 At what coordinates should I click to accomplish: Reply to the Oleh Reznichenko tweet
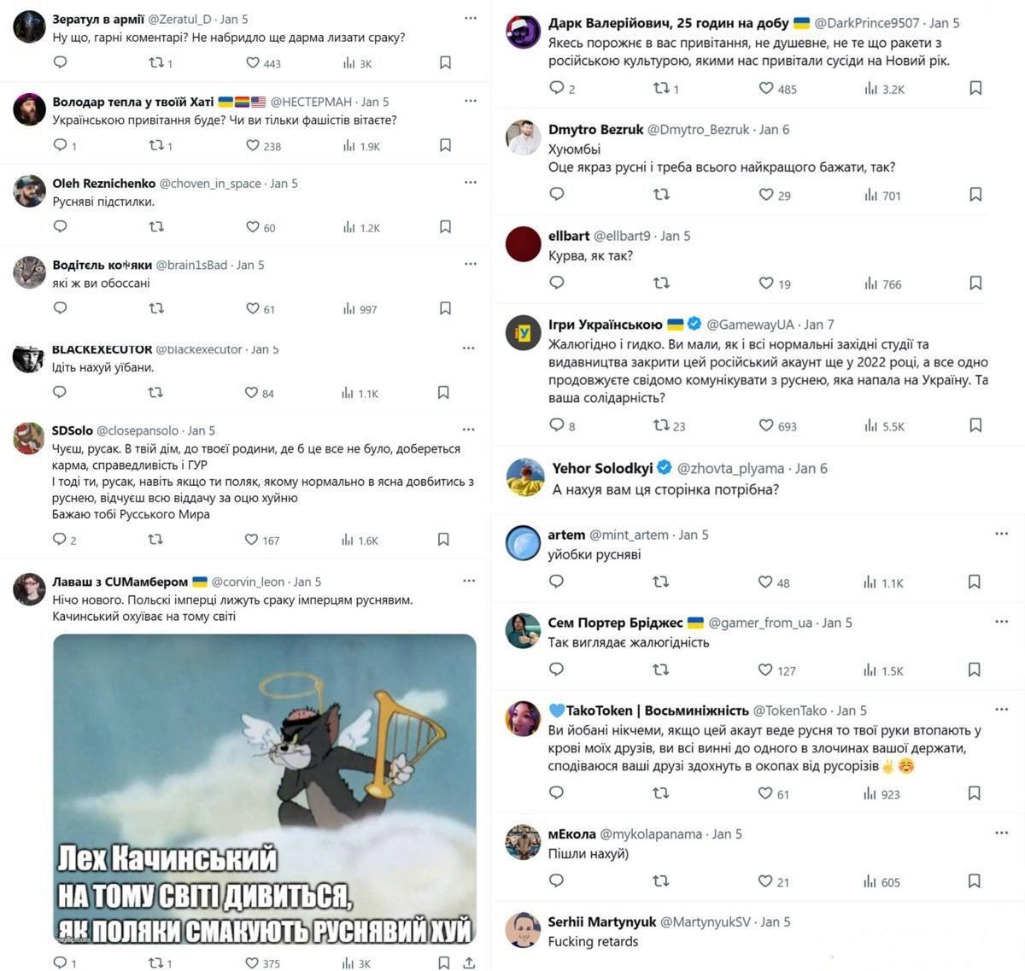coord(60,226)
